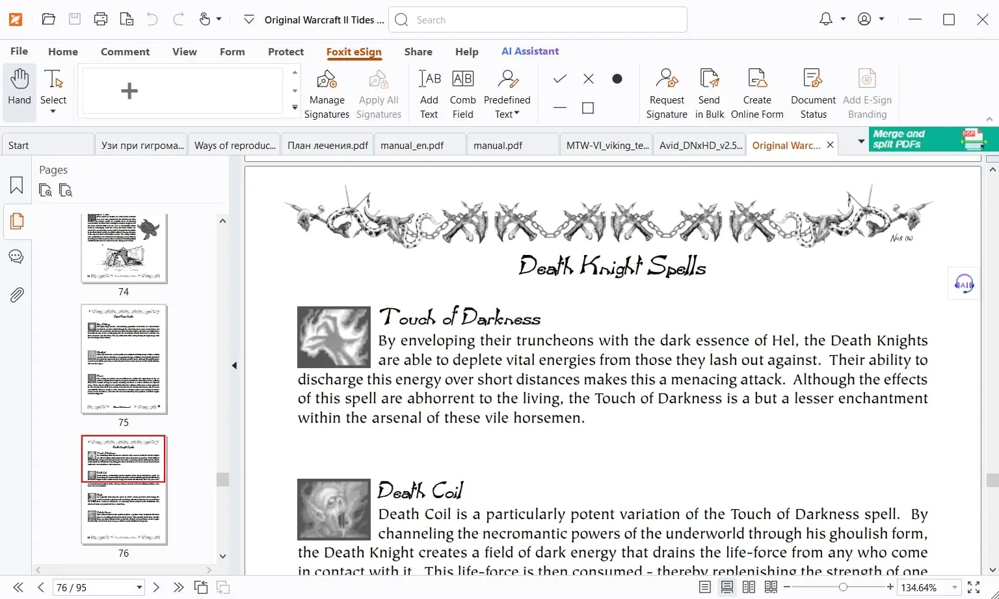
Task: Select the page 74 thumbnail
Action: (x=124, y=248)
